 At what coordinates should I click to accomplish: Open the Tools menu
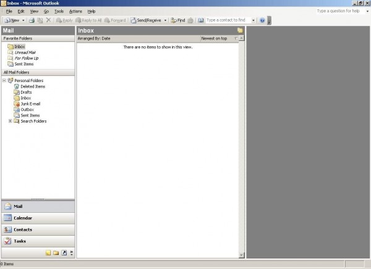59,11
